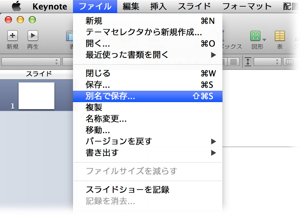Viewport: 302px width, 217px height.
Task: Expand 書き出す submenu
Action: (x=148, y=153)
